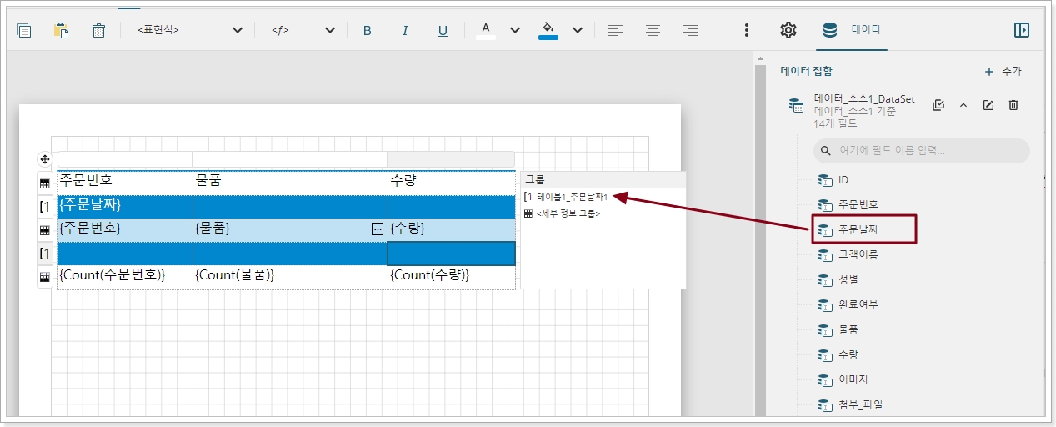Delete the 데이터_소스1_DataSet using its trash icon
Image resolution: width=1056 pixels, height=427 pixels.
(1013, 105)
